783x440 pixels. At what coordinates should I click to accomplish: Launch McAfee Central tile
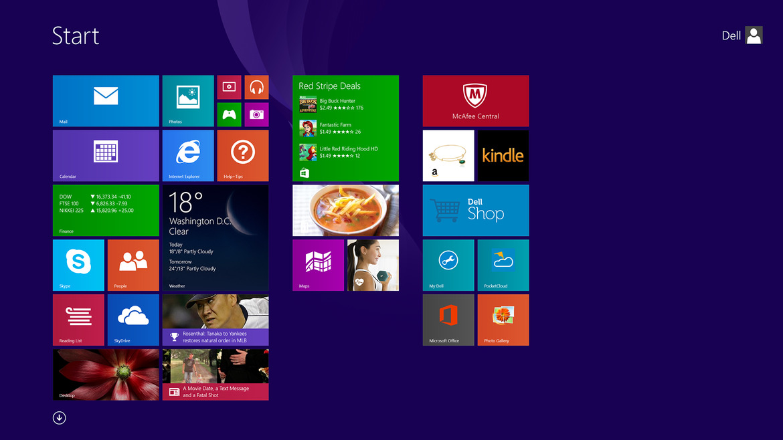click(x=476, y=101)
